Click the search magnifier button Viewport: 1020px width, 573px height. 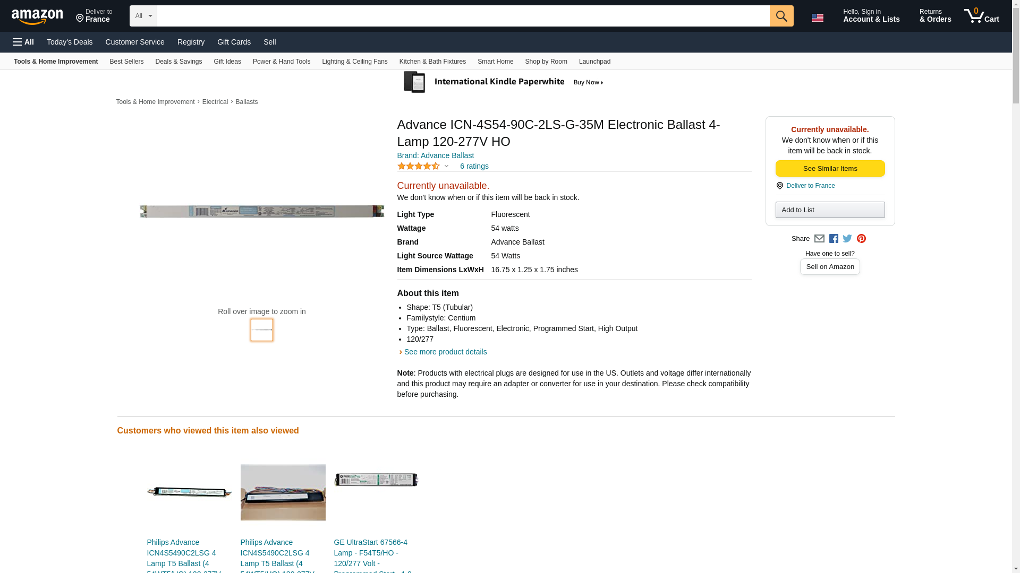781,16
